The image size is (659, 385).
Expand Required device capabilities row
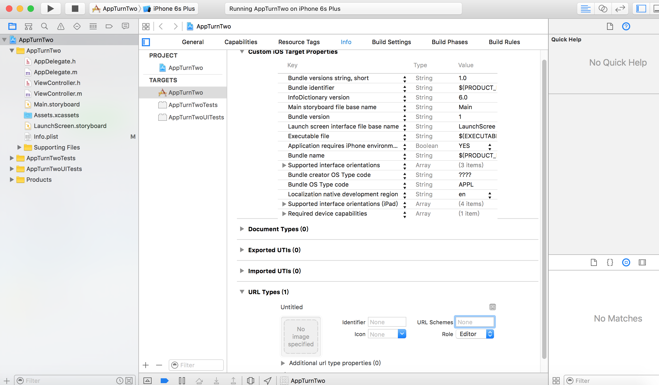click(284, 213)
